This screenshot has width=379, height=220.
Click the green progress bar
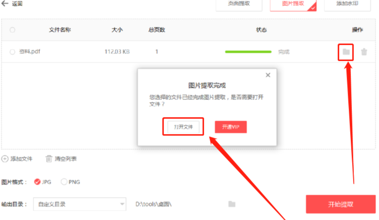point(248,52)
